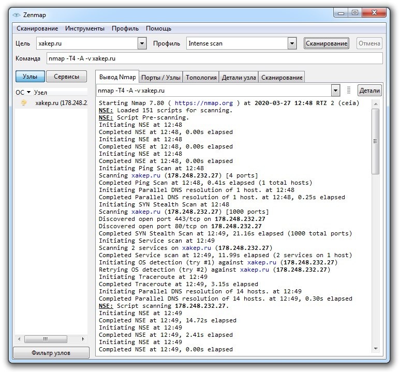Select host xakep.ru (178.248.2 in hosts list
This screenshot has height=372, width=400.
(51, 103)
